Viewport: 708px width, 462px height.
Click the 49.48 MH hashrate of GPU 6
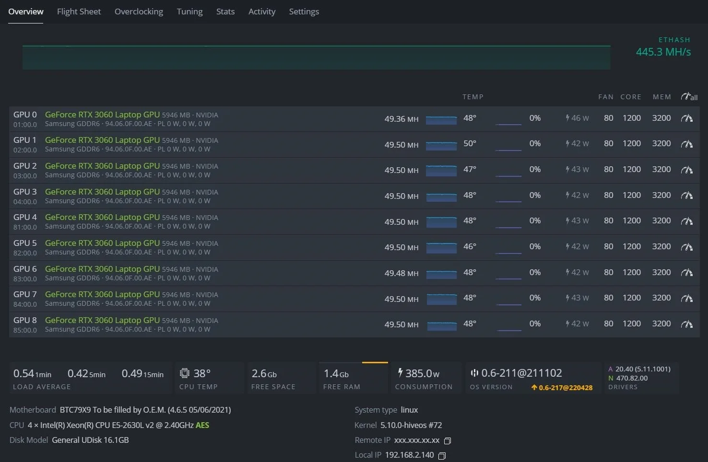click(401, 273)
